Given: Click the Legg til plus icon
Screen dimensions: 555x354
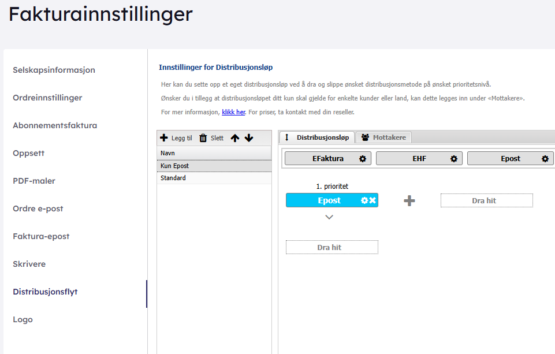Looking at the screenshot, I should tap(164, 138).
